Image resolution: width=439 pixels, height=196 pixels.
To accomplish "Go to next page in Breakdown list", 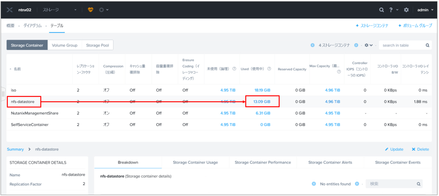I will pyautogui.click(x=357, y=184).
